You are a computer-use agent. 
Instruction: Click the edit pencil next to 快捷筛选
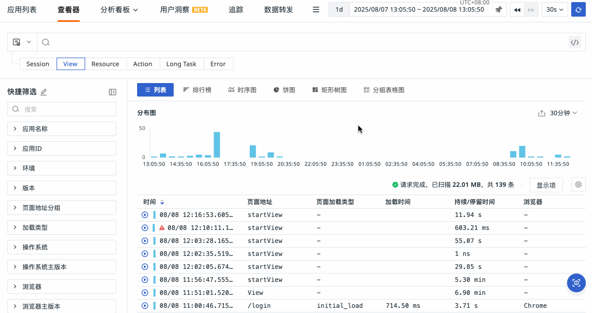pos(44,92)
